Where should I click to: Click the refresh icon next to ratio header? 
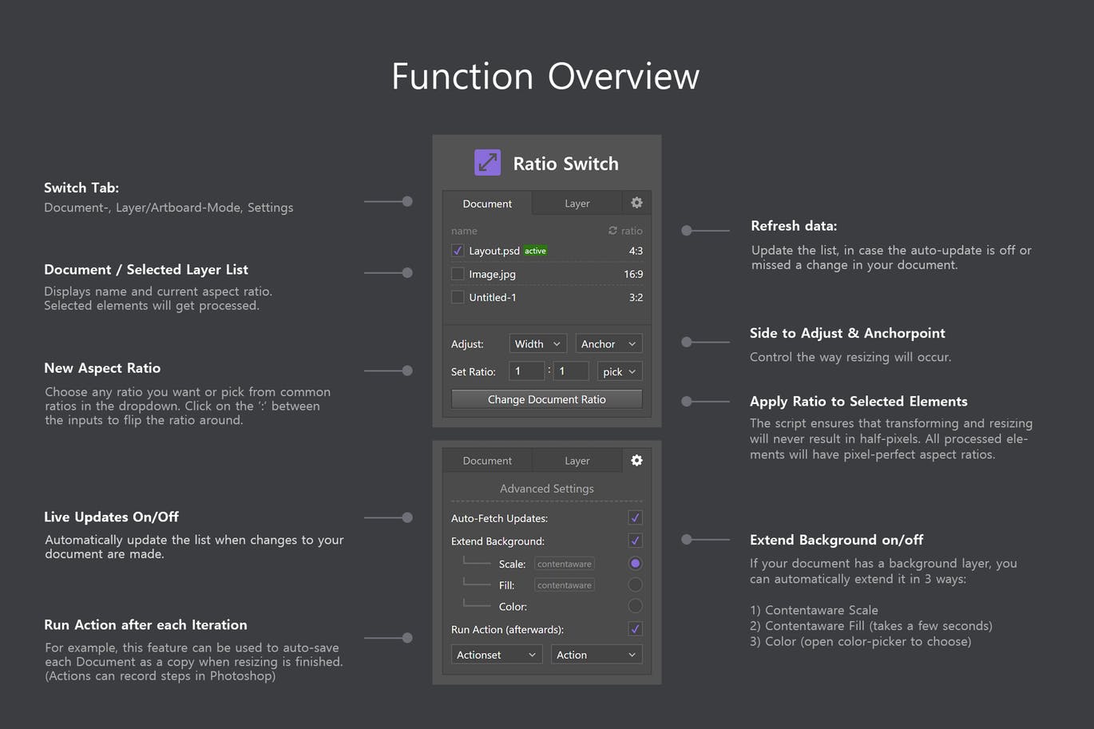click(612, 230)
